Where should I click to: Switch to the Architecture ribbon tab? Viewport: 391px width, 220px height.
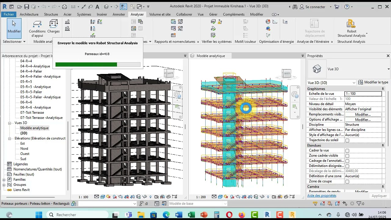pyautogui.click(x=29, y=14)
